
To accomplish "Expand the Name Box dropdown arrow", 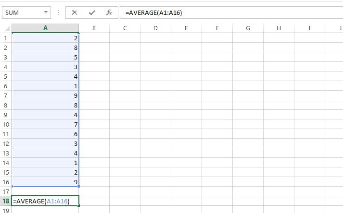I will pyautogui.click(x=46, y=12).
